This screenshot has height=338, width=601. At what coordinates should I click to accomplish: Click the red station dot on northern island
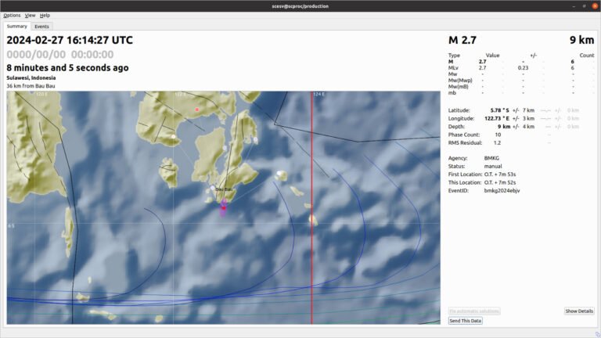point(197,110)
